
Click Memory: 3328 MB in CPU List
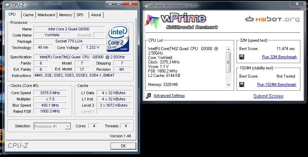pos(163,85)
